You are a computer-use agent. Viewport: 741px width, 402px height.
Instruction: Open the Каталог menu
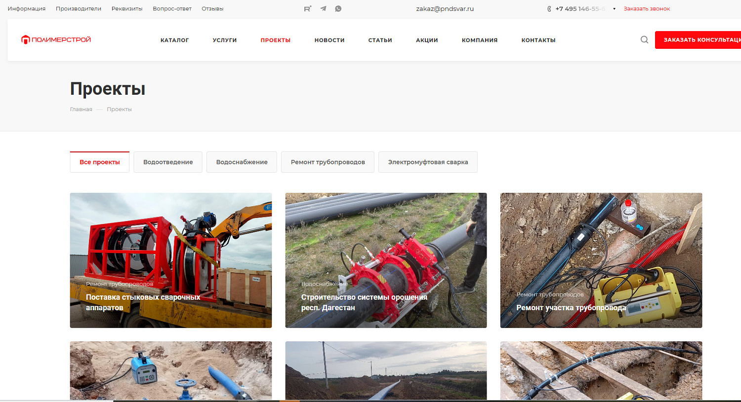point(174,40)
